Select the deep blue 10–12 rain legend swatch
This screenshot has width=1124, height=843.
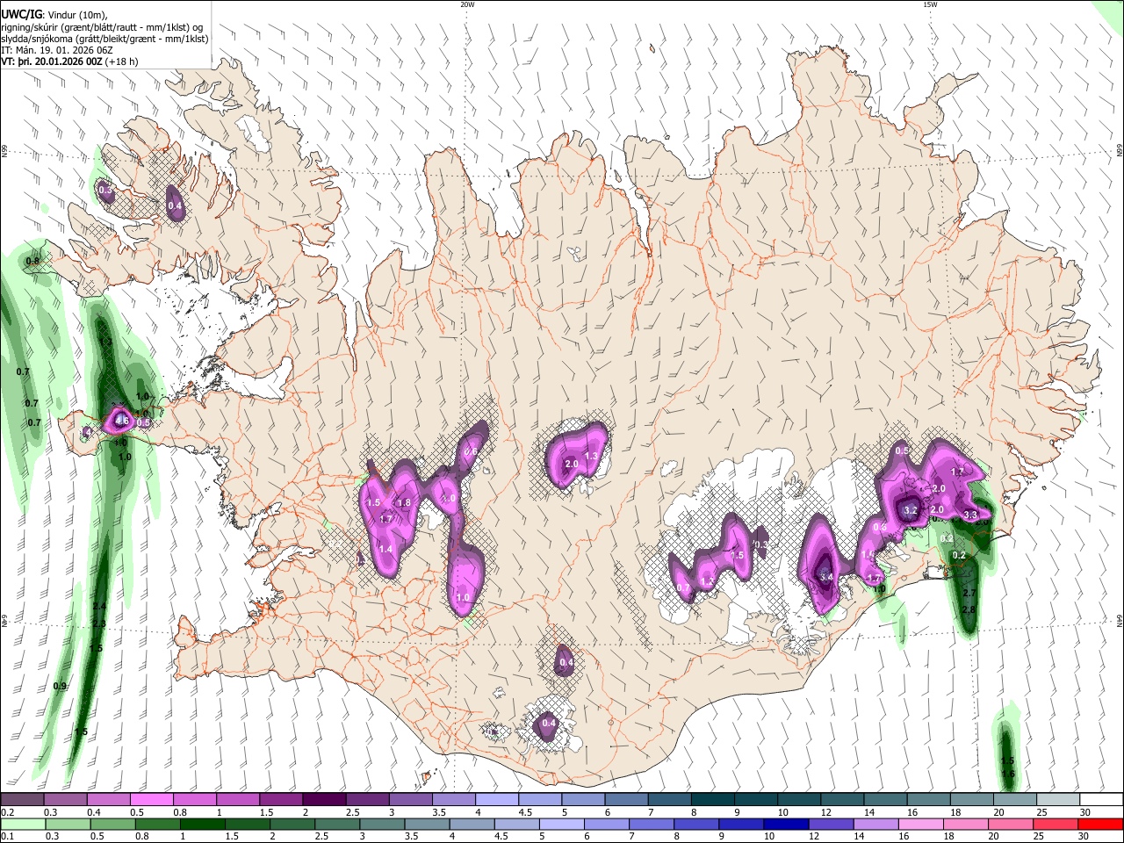point(787,824)
